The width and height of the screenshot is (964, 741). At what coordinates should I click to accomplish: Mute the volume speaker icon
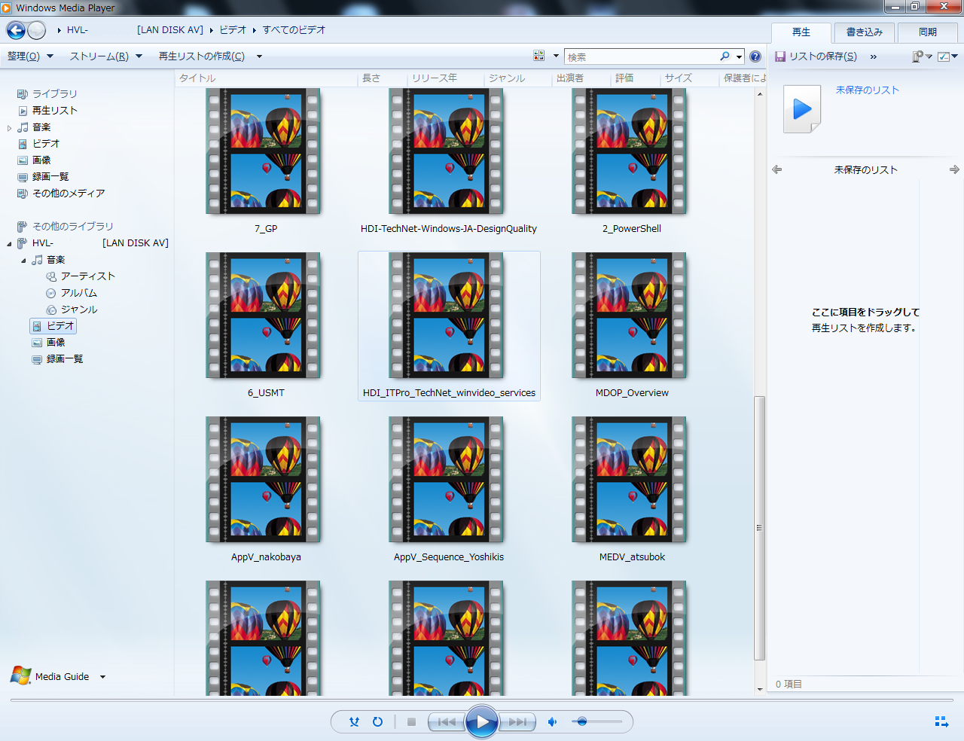click(552, 722)
